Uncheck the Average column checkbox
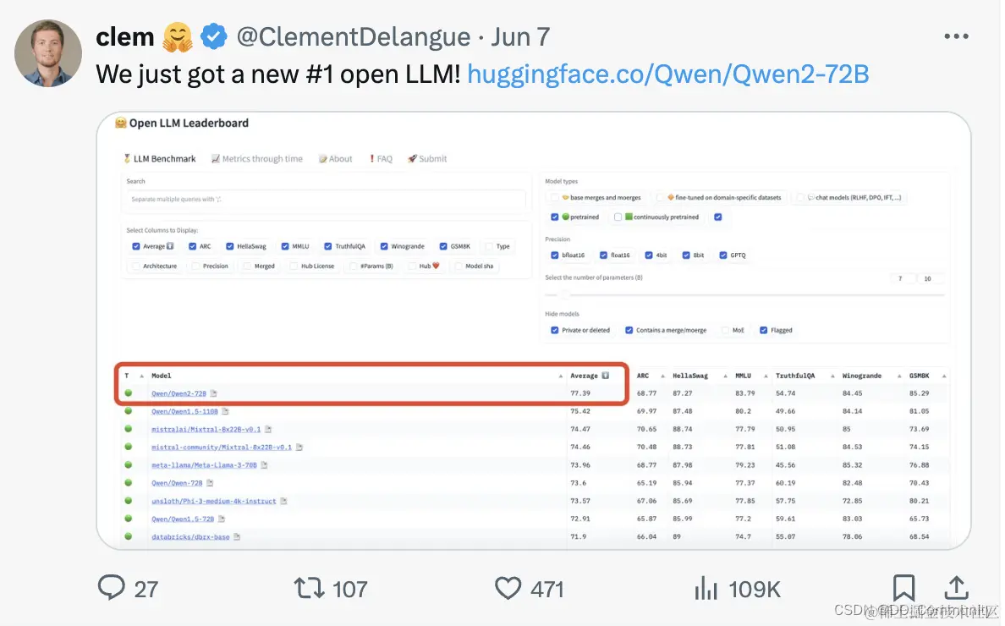Screen dimensions: 1005x626 [136, 246]
